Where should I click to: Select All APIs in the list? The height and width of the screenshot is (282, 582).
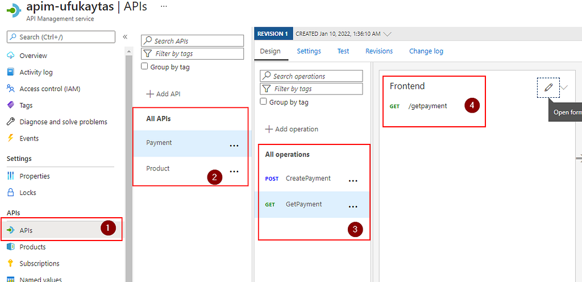(x=159, y=119)
